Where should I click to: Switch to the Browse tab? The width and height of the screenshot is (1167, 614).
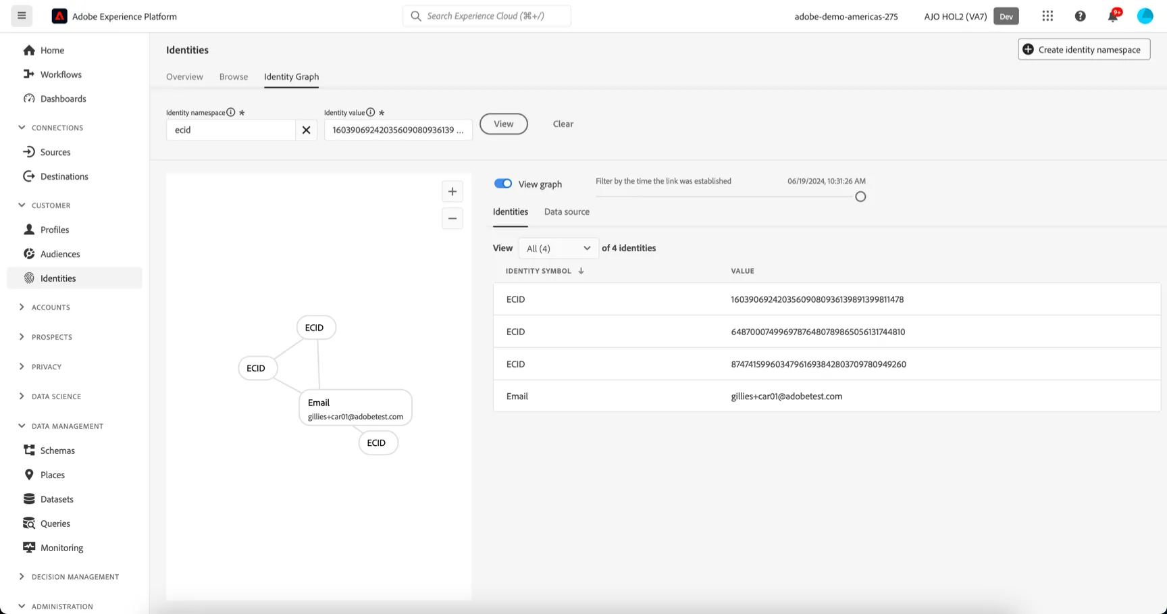234,76
